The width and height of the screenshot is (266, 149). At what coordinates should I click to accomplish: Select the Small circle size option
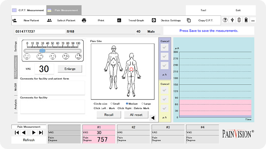click(x=111, y=104)
